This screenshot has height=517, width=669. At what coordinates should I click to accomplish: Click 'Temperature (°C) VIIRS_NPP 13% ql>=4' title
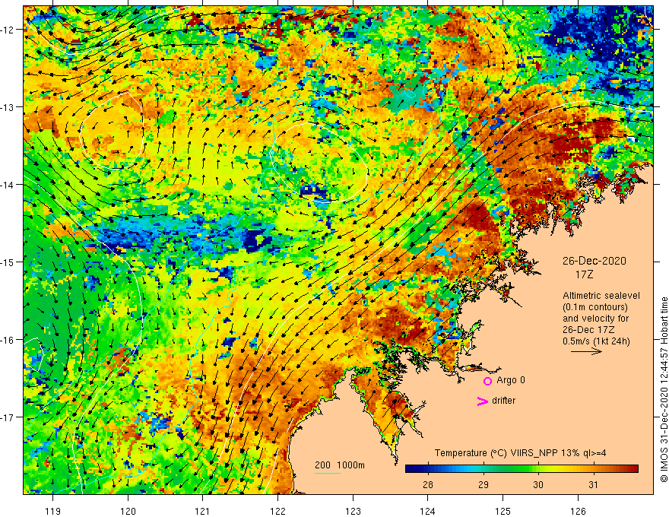pos(520,453)
